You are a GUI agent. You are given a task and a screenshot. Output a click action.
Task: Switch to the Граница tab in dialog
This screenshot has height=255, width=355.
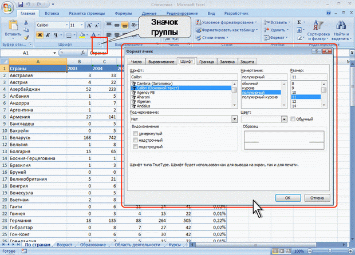tap(206, 61)
